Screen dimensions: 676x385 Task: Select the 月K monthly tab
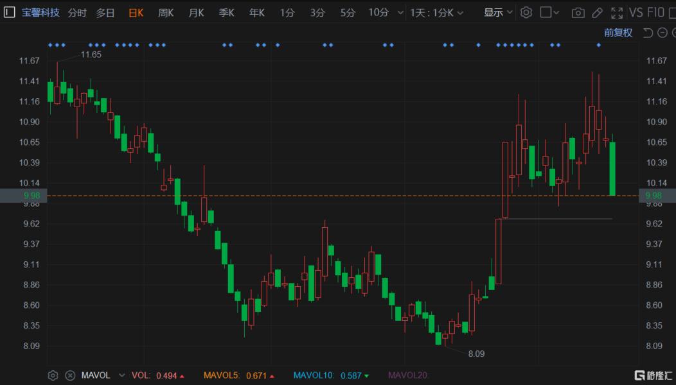(x=196, y=13)
